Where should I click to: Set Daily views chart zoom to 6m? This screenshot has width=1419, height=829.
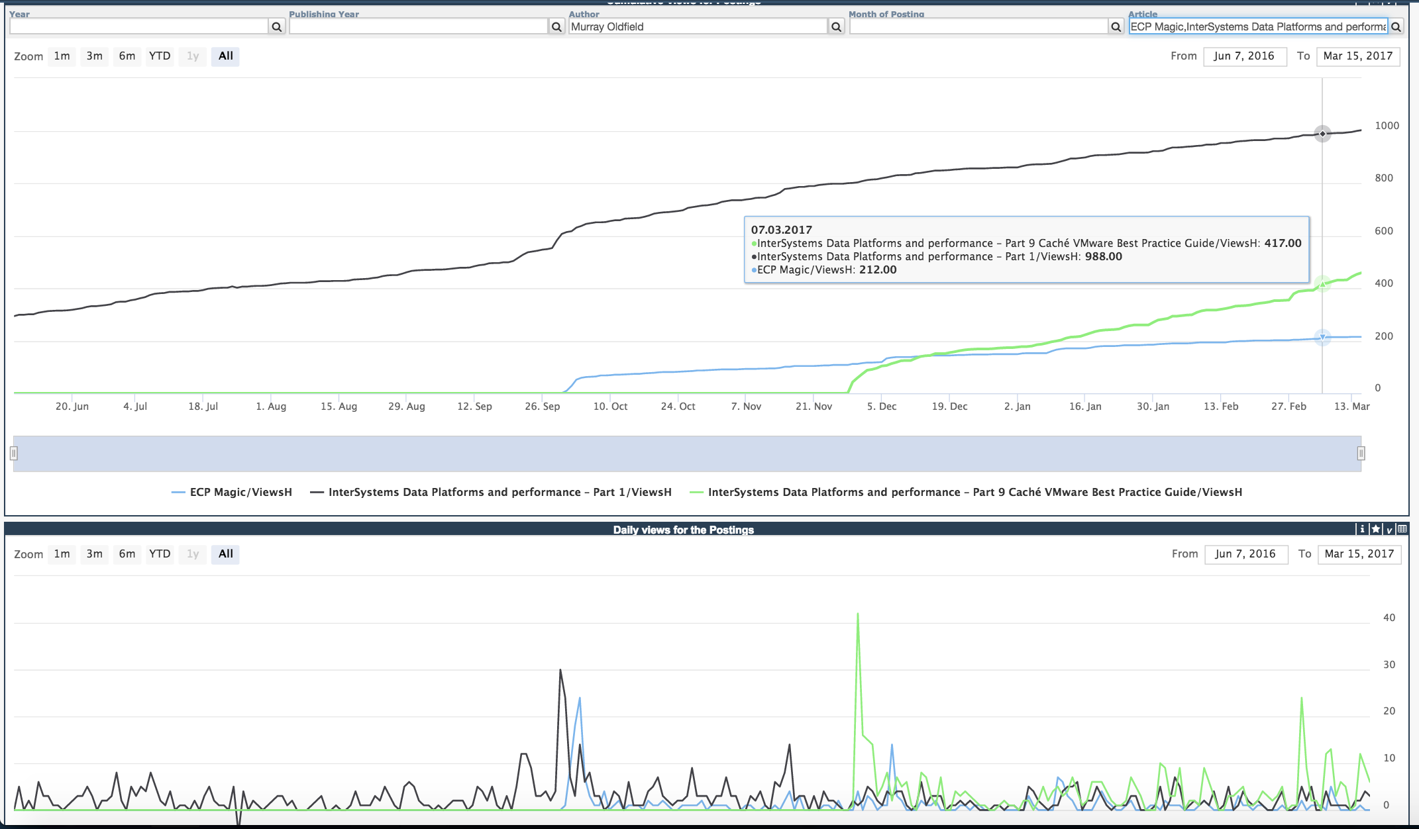pyautogui.click(x=127, y=554)
